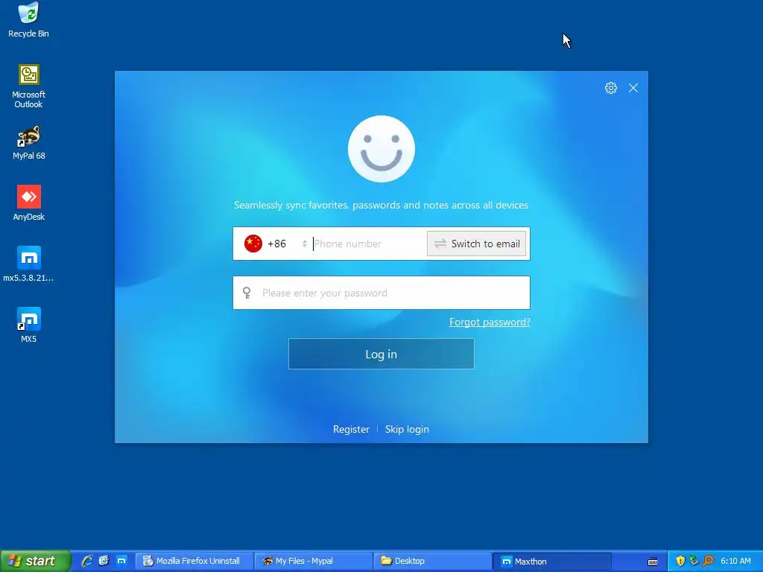
Task: Switch to email login
Action: coord(476,244)
